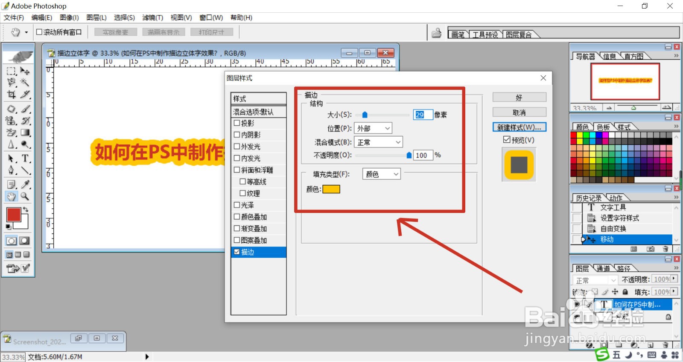Enable the 颜色叠加 color overlay checkbox

coord(237,216)
